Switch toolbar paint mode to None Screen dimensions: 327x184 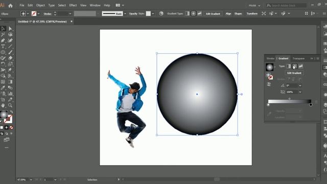pos(11,127)
